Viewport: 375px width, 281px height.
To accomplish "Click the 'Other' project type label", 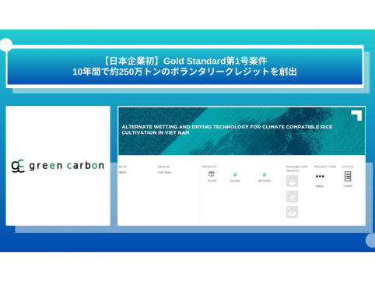I will 320,186.
